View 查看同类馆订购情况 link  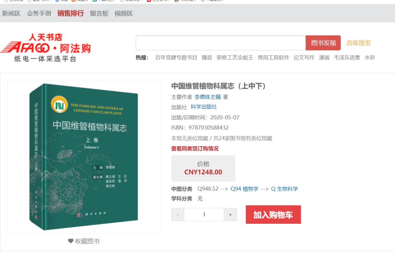click(195, 149)
